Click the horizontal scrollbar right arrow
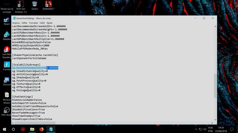 pyautogui.click(x=212, y=123)
